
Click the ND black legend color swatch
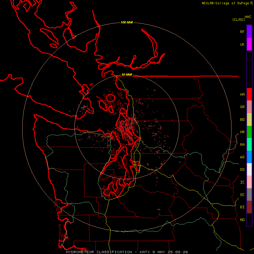249,220
